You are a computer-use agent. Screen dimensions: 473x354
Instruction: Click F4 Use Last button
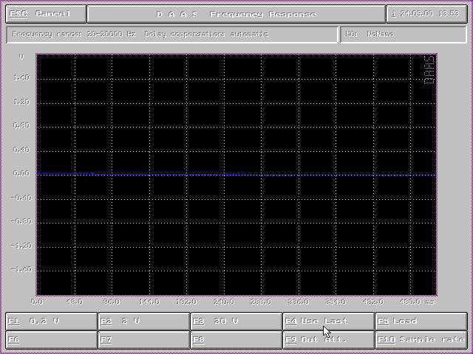point(329,322)
